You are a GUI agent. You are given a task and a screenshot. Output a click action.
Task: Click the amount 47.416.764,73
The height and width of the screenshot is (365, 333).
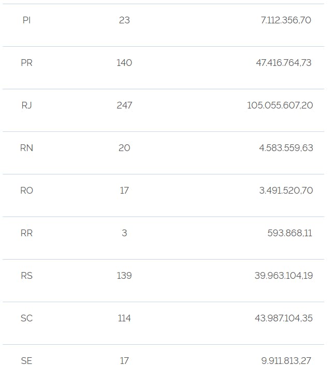[284, 63]
